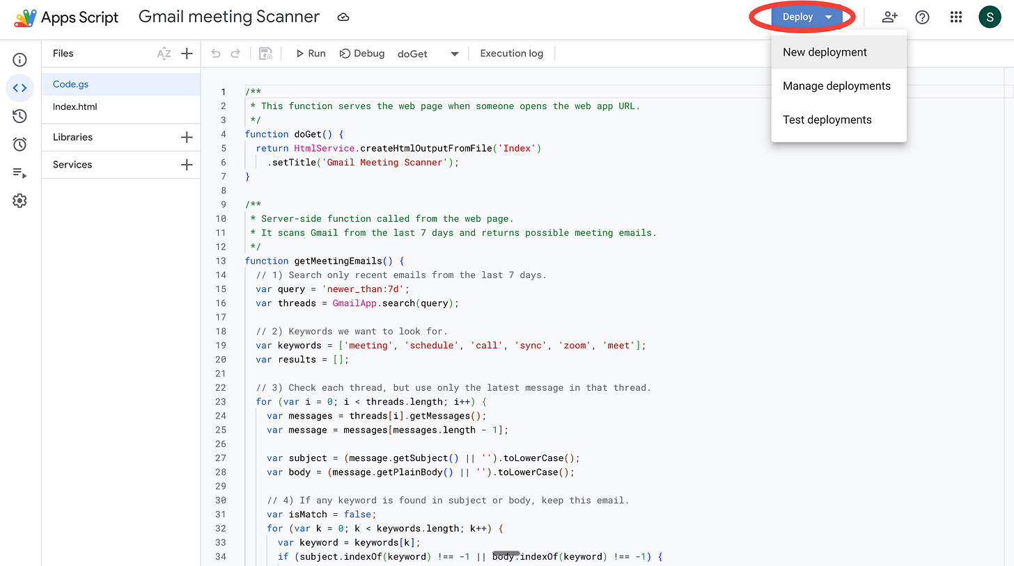This screenshot has height=566, width=1014.
Task: Open the Overview info icon in sidebar
Action: (x=19, y=60)
